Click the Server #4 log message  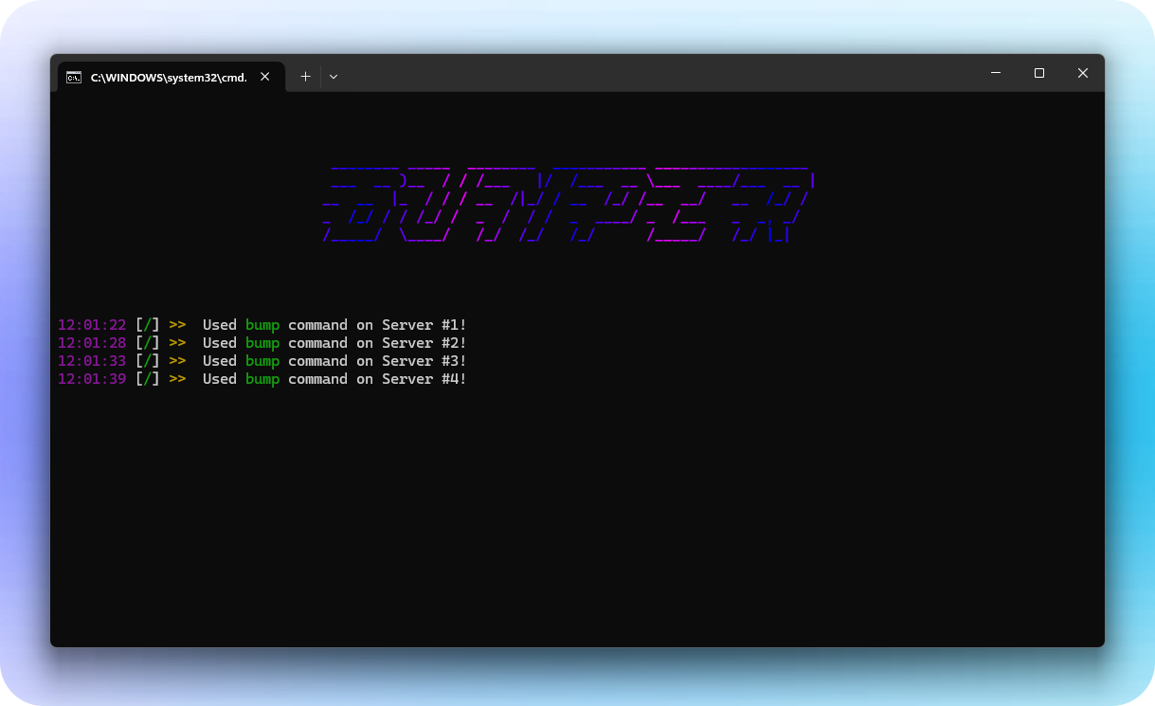point(334,378)
